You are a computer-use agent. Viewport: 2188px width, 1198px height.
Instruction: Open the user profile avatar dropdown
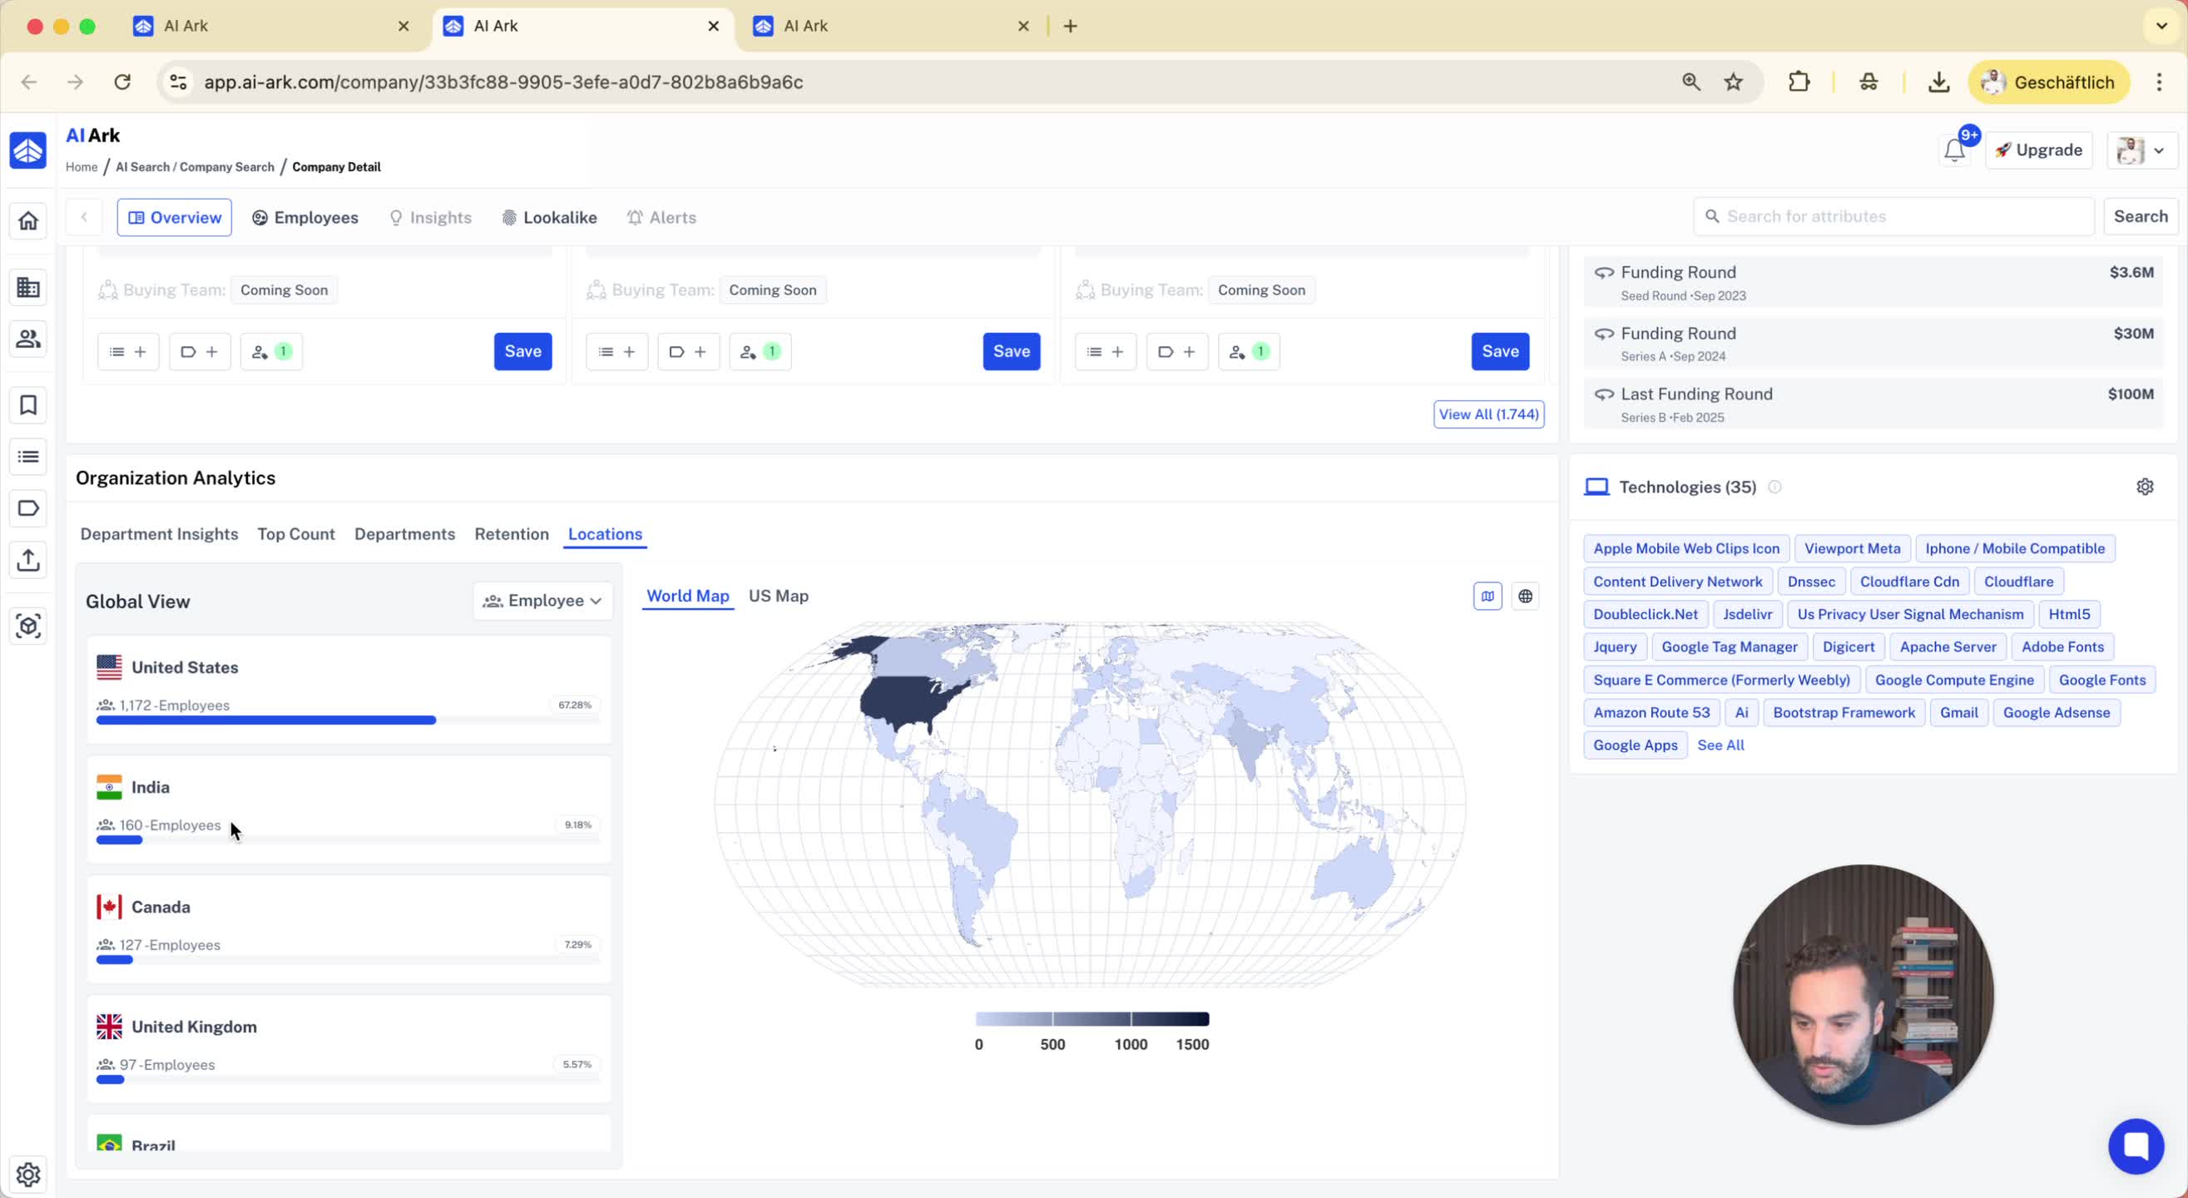(x=2141, y=151)
